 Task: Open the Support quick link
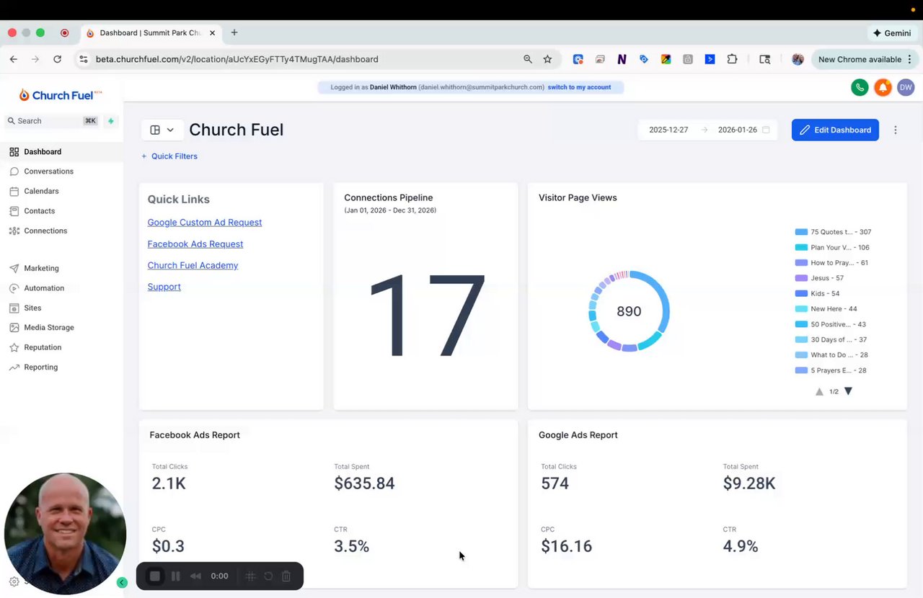pos(164,287)
